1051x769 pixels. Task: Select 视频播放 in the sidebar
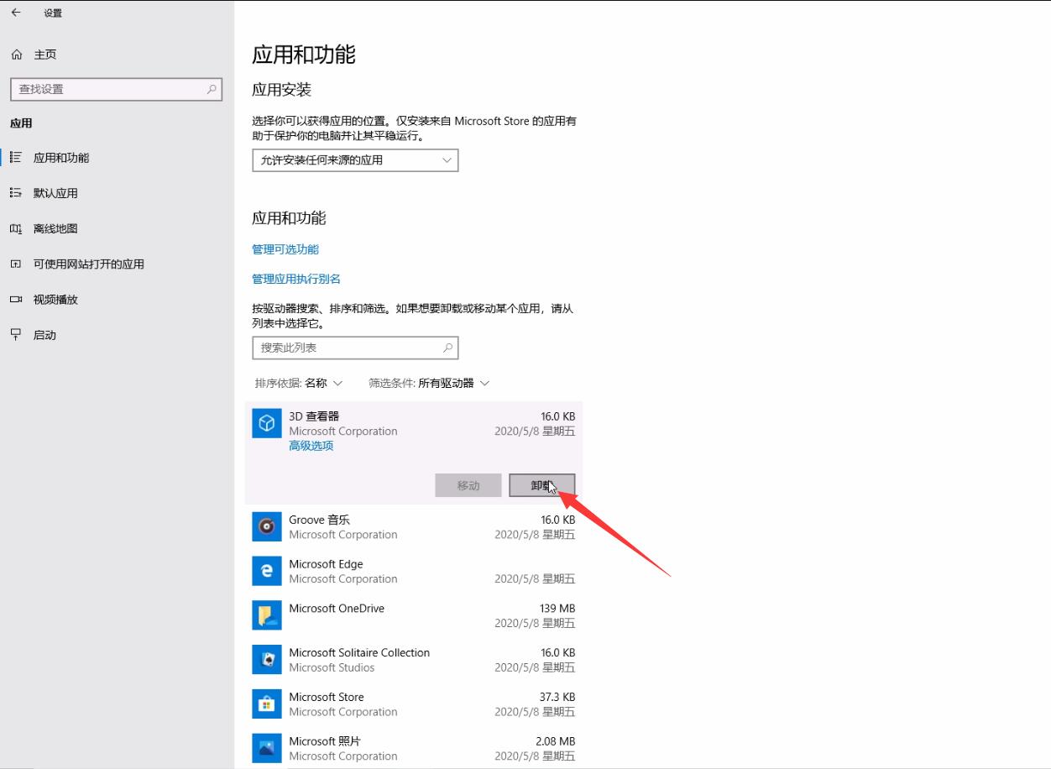(116, 299)
